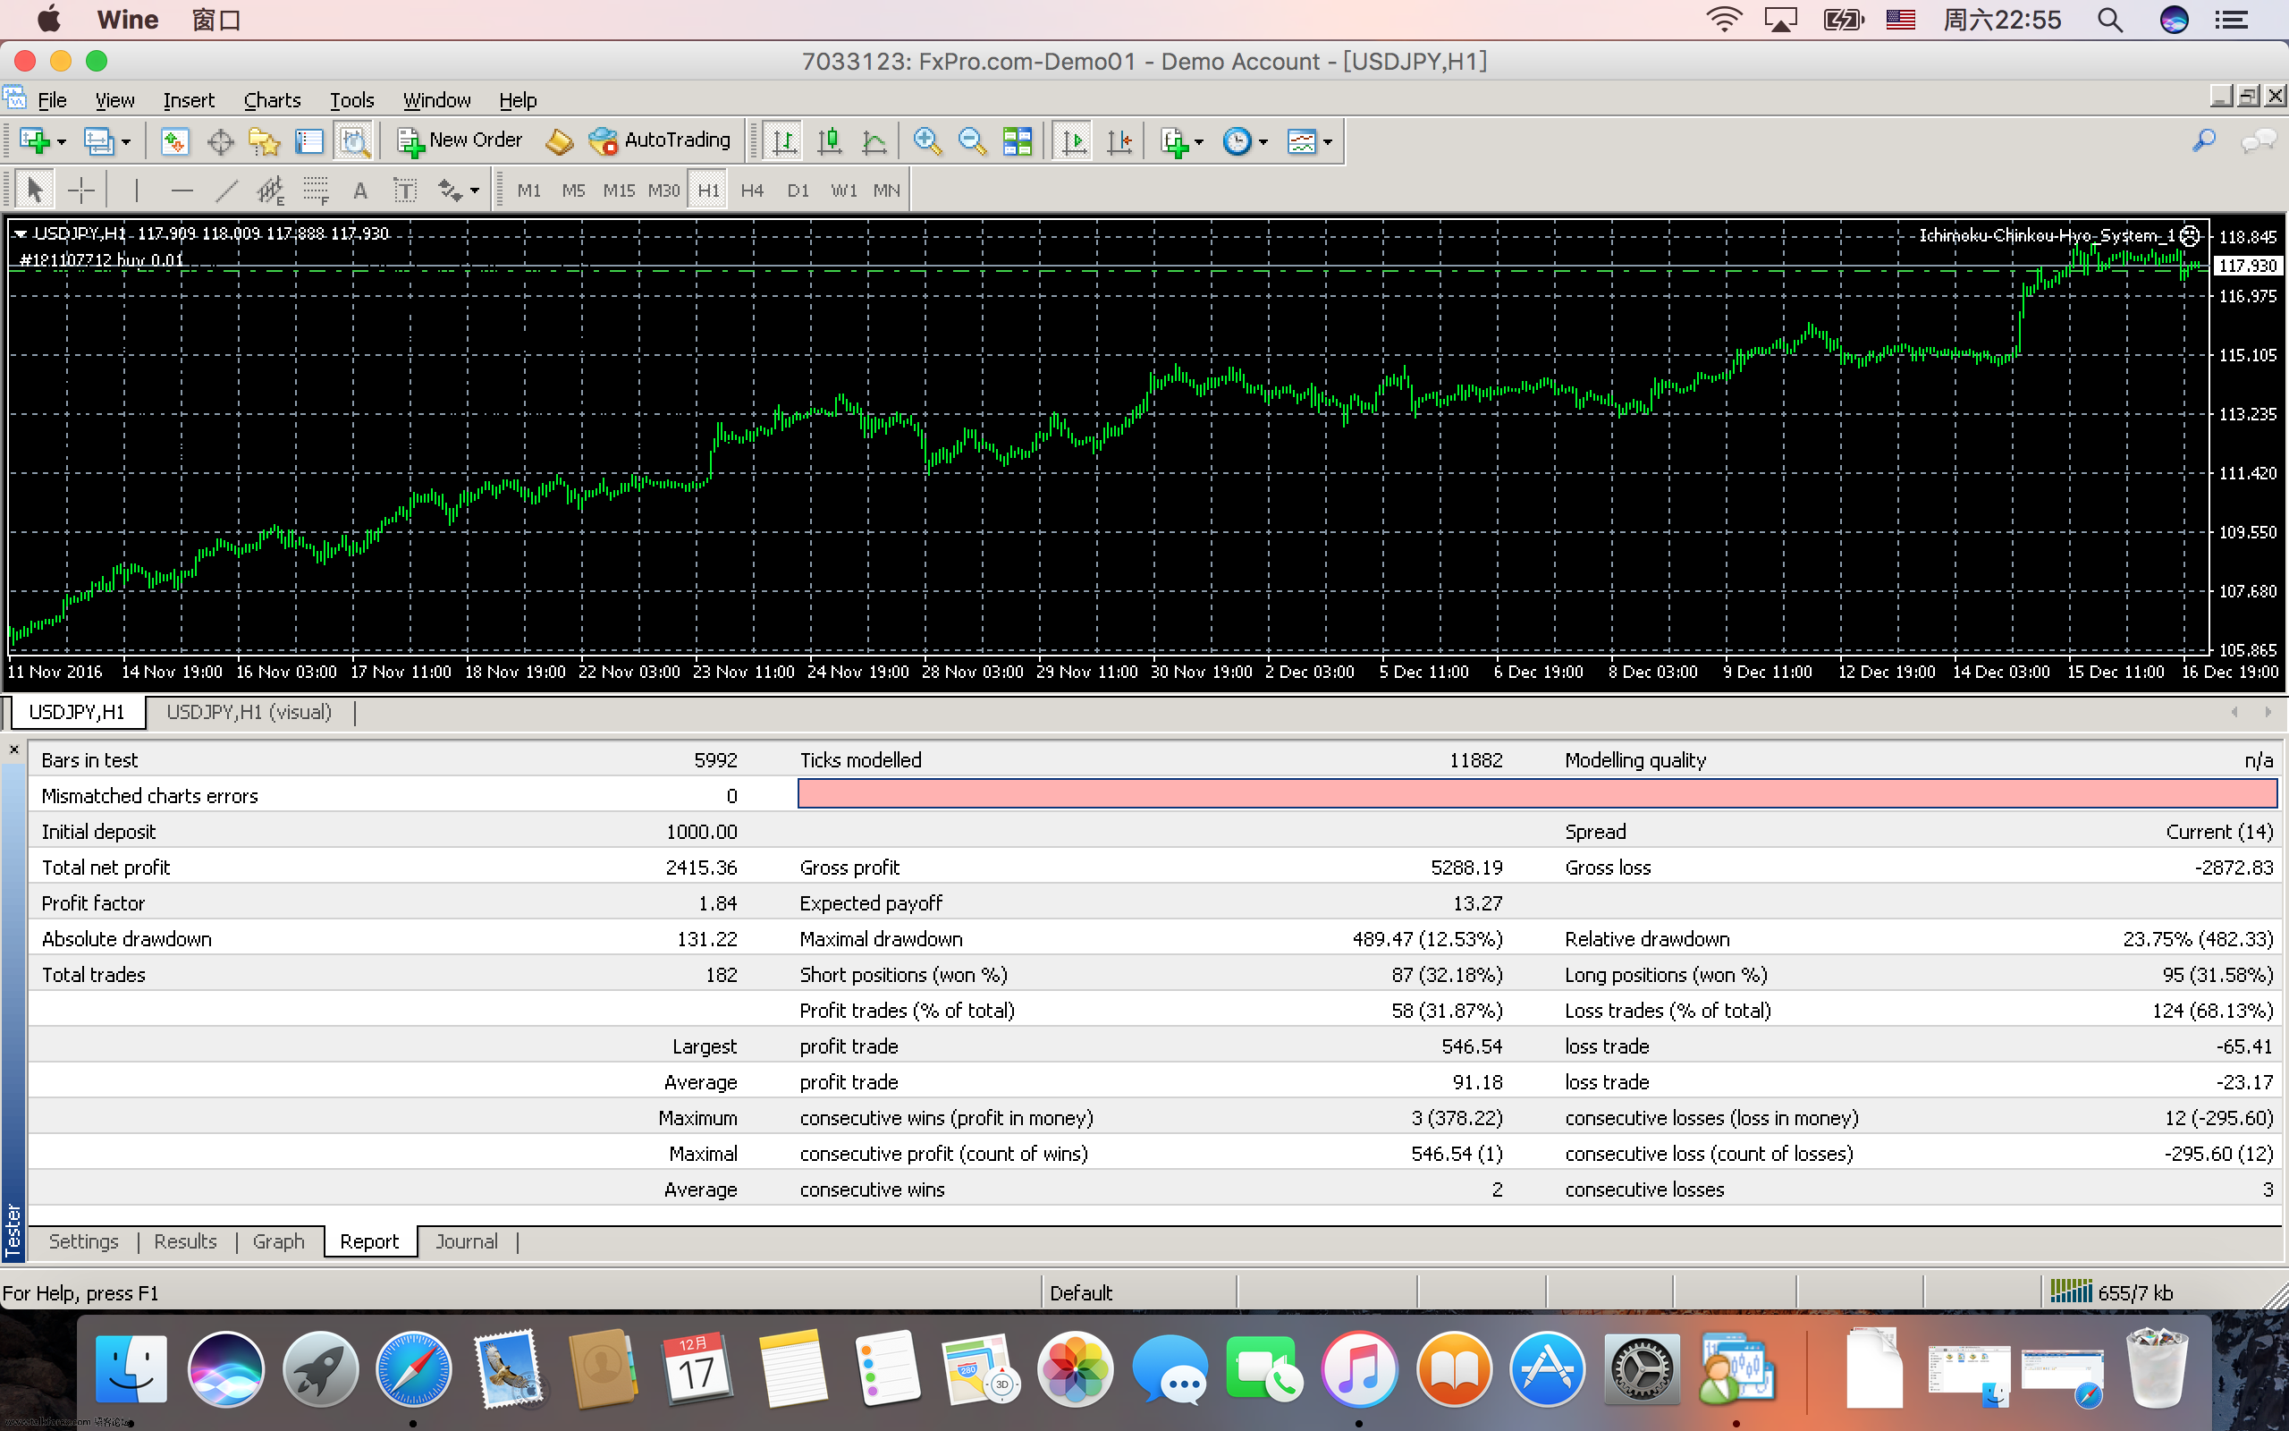Viewport: 2289px width, 1431px height.
Task: Open the chat bubbles icon in toolbar
Action: click(x=2259, y=141)
